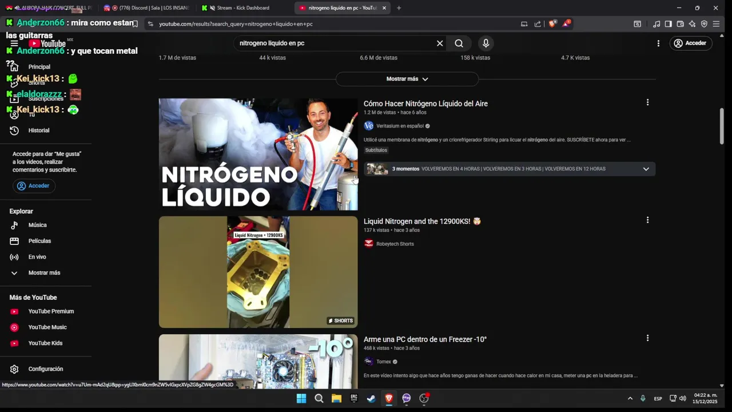Switch to ESP keyboard language indicator
Screen dimensions: 732x412
(658, 398)
